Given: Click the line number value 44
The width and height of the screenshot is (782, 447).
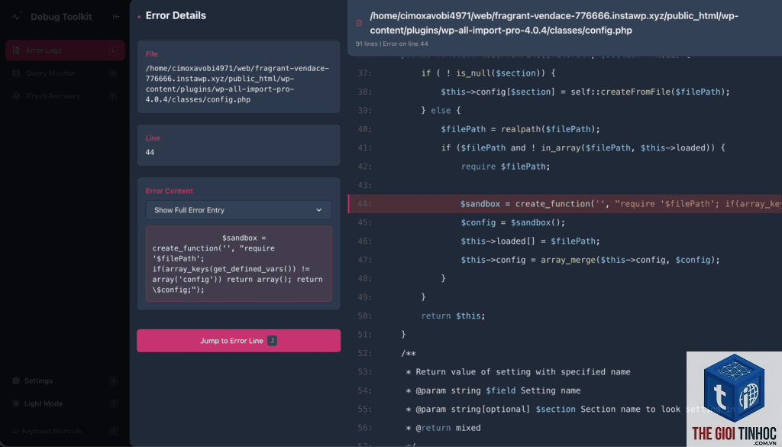Looking at the screenshot, I should point(150,152).
